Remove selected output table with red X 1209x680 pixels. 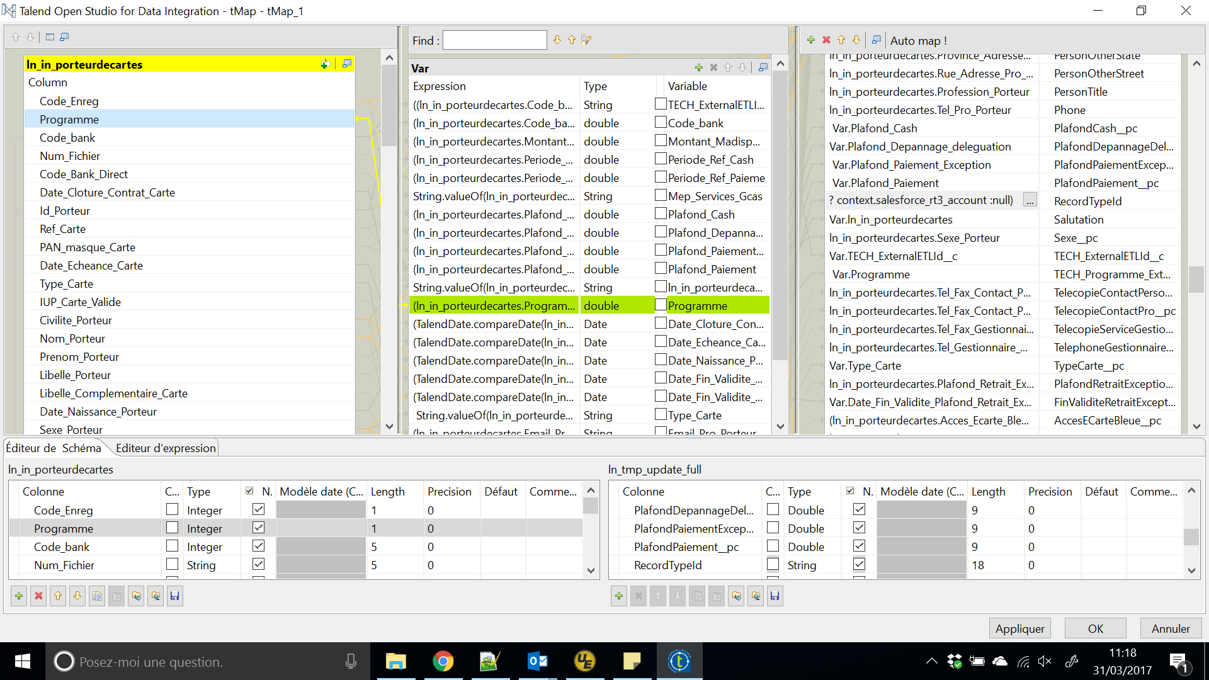tap(826, 40)
